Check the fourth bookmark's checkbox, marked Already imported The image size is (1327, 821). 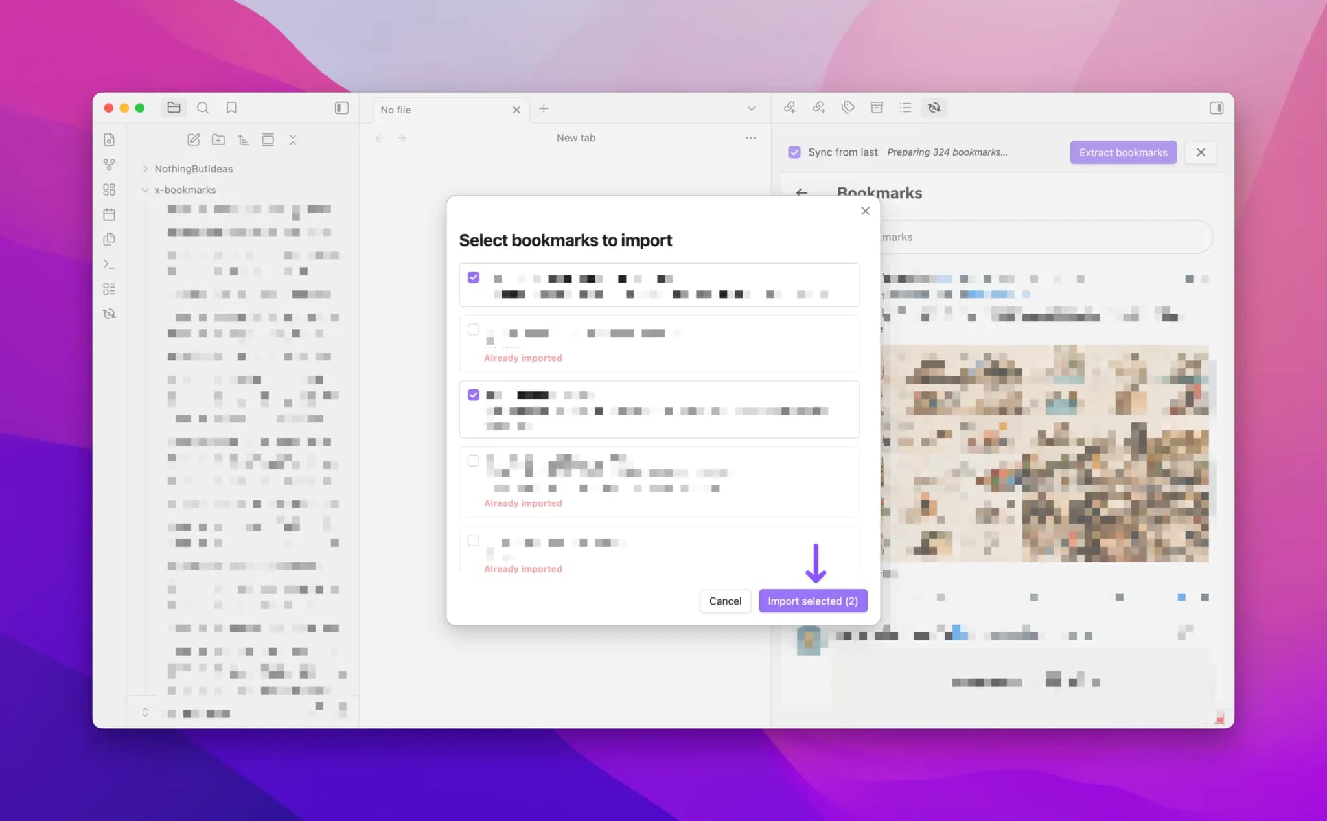click(474, 460)
